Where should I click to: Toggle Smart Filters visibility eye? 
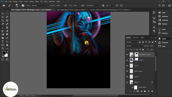point(133,87)
